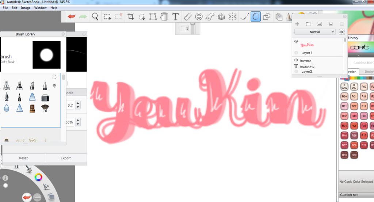
Task: Open the Normal blend mode dropdown
Action: (315, 32)
